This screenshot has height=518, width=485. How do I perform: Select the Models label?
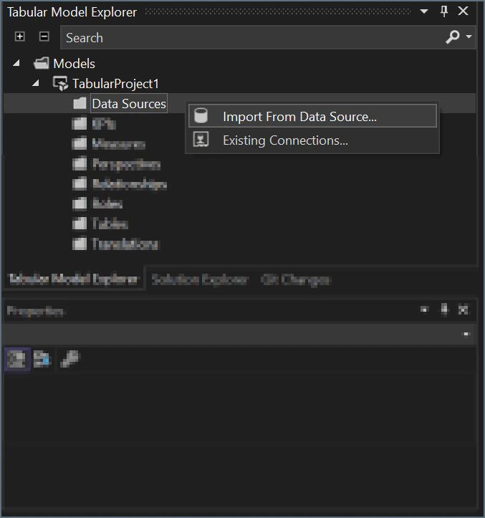click(74, 64)
